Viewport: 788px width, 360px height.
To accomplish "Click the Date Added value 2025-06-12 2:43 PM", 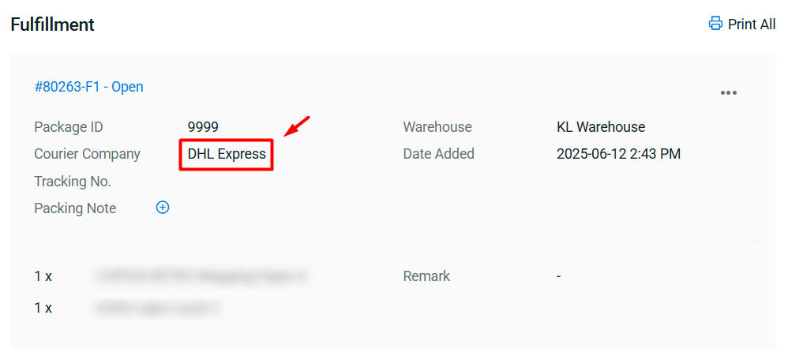I will click(x=619, y=154).
